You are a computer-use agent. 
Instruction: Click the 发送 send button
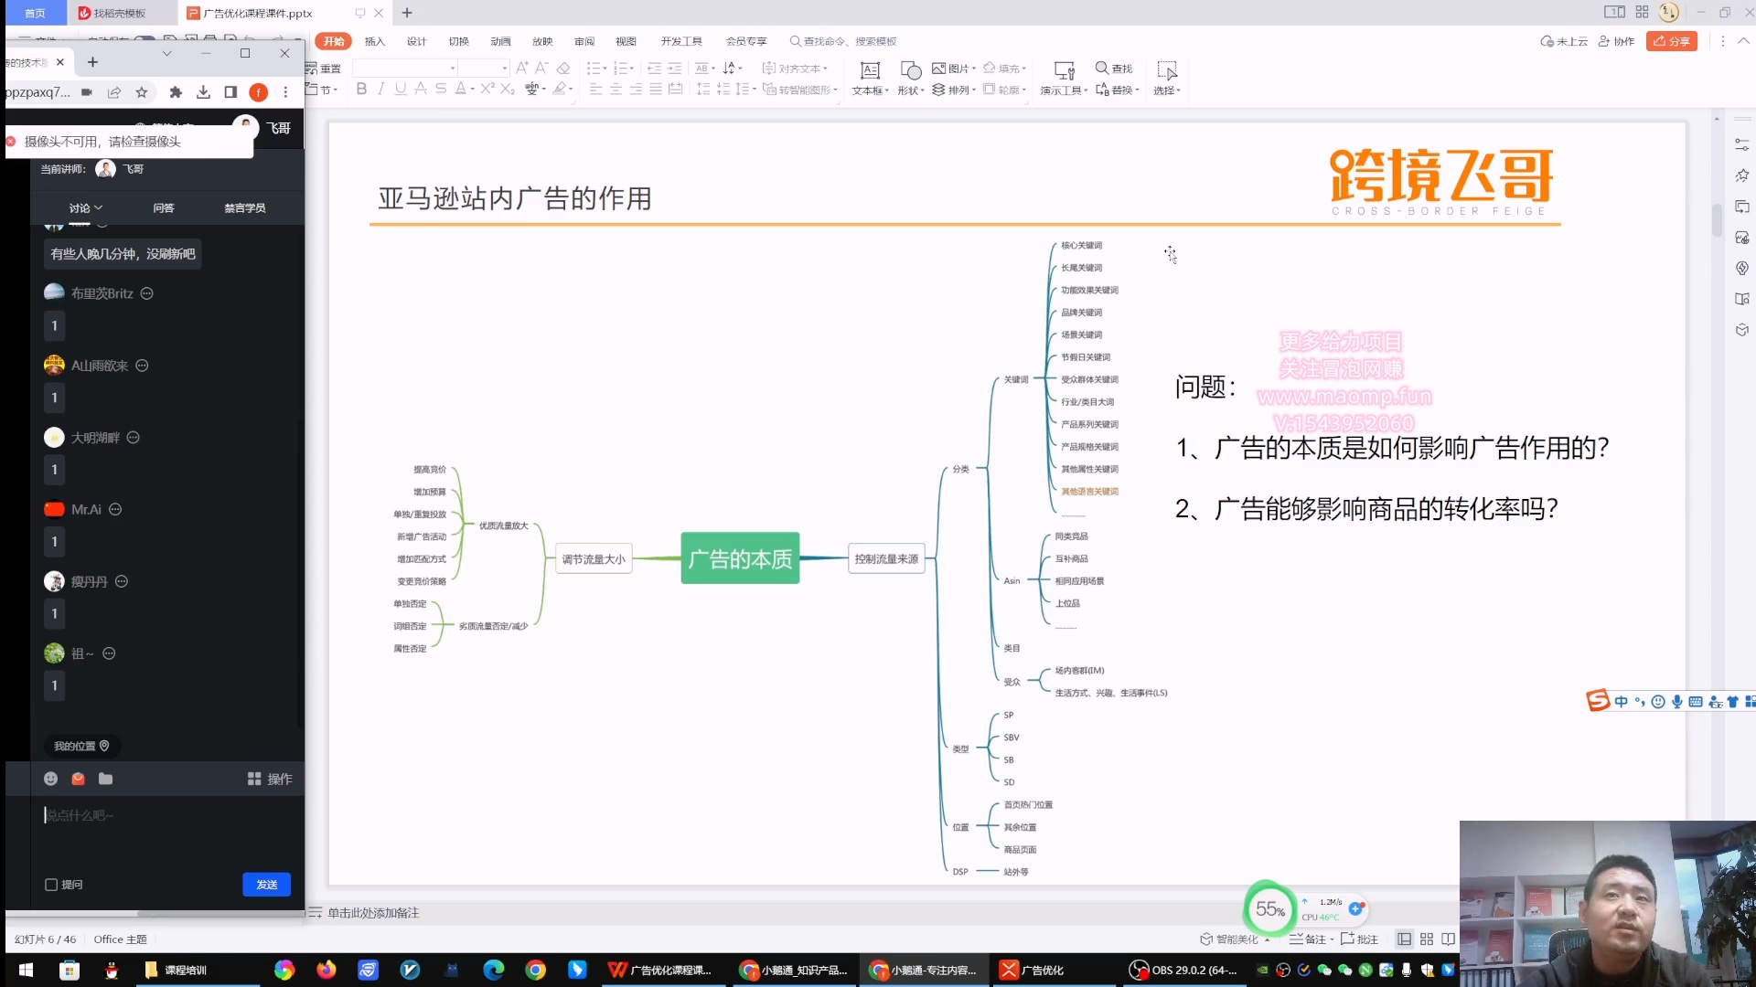[x=267, y=885]
